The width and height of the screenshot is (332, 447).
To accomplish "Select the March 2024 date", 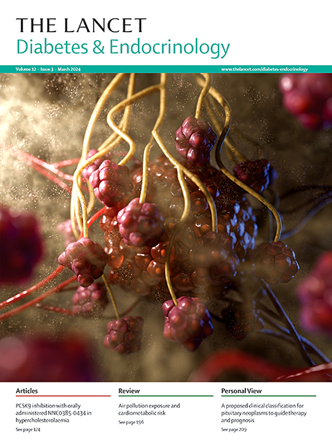I will 69,69.
